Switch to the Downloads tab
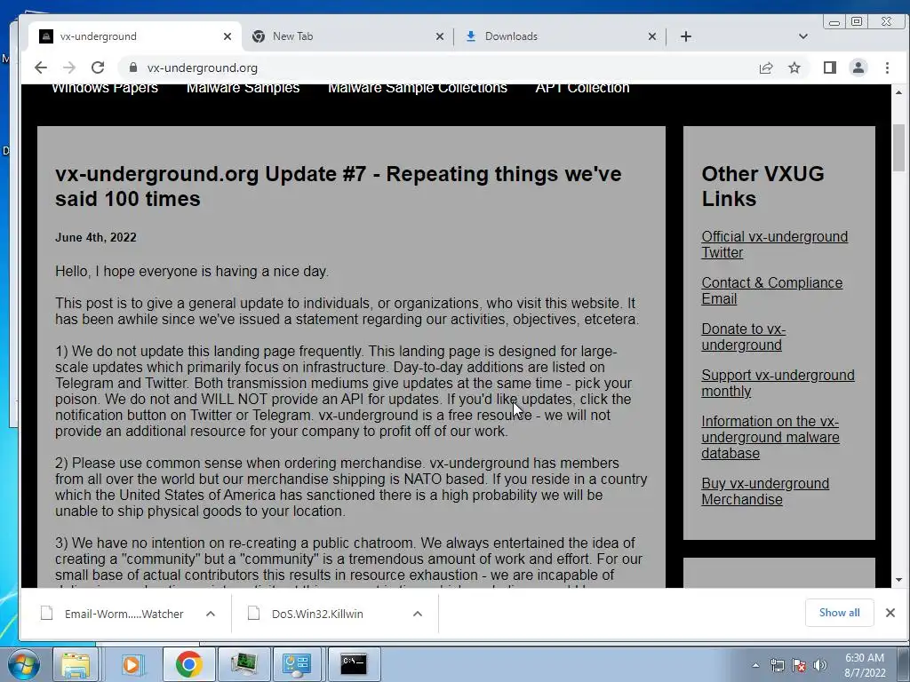 tap(560, 36)
